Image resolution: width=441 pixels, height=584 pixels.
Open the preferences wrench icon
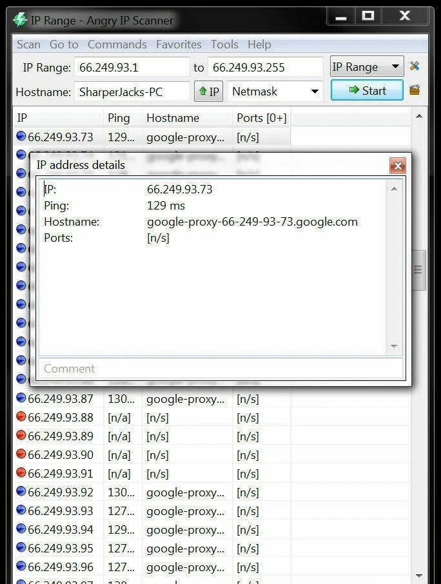pyautogui.click(x=415, y=66)
